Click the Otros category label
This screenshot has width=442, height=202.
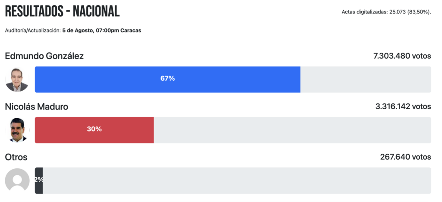pos(16,157)
